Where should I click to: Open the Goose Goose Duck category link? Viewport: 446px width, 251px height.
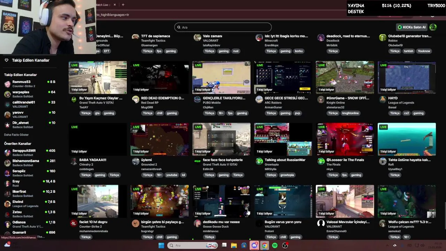pyautogui.click(x=216, y=227)
